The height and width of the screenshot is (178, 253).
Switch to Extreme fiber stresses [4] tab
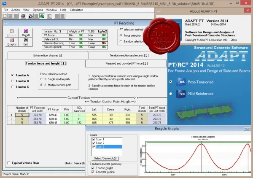click(48, 55)
